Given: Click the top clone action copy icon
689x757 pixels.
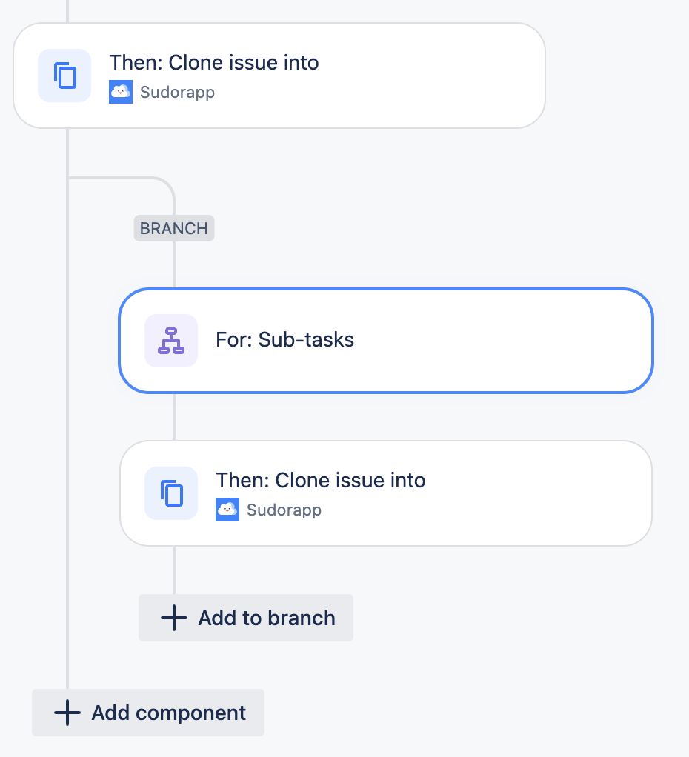Looking at the screenshot, I should click(64, 76).
